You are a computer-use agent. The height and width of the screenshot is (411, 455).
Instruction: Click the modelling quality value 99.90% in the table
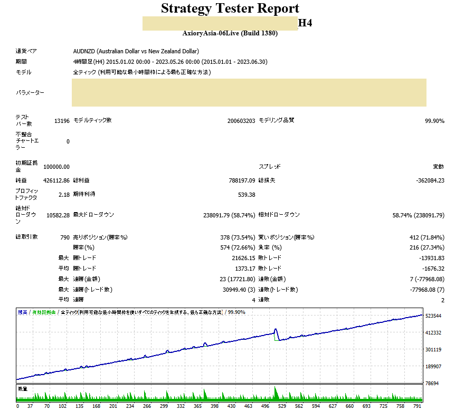tap(434, 121)
